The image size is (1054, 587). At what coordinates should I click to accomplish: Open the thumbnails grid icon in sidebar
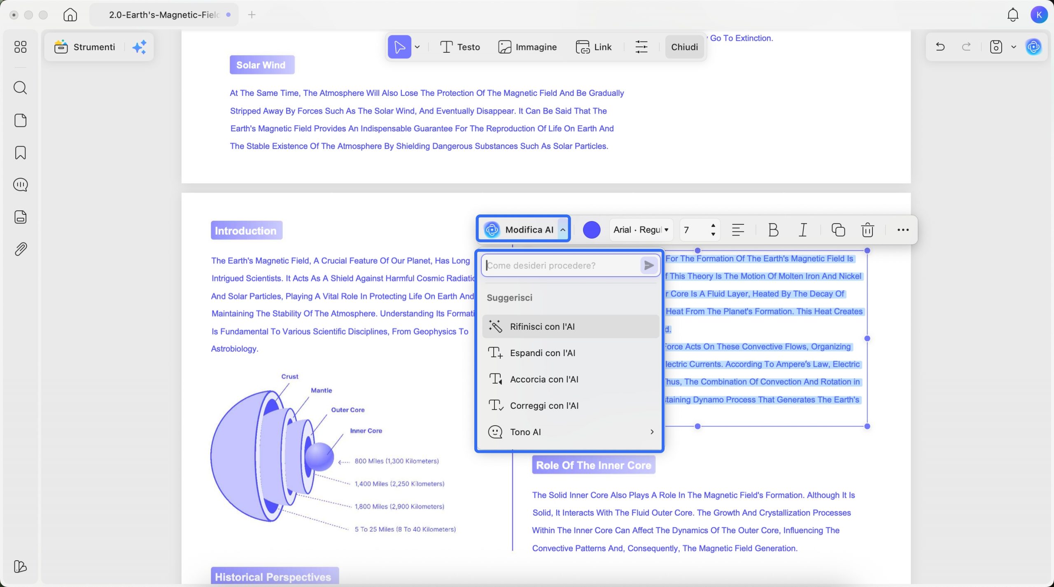tap(20, 47)
